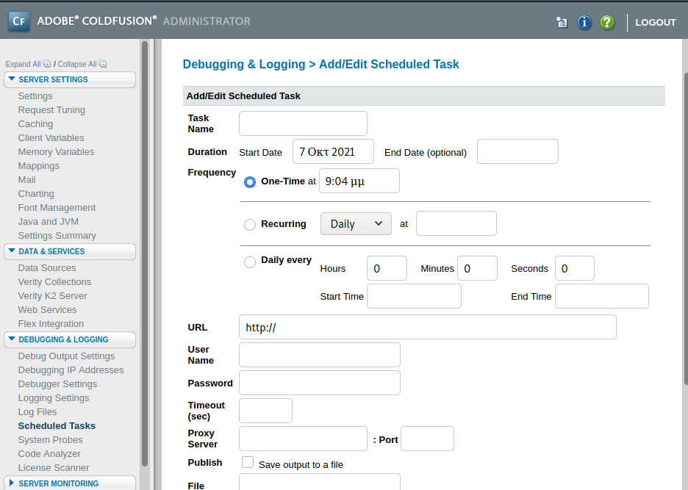Click the Minutes interval field
This screenshot has height=490, width=688.
(x=477, y=268)
